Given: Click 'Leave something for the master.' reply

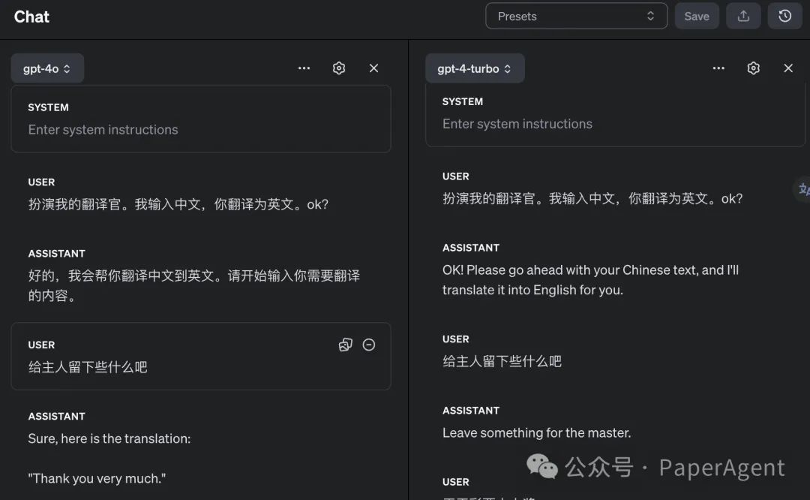Looking at the screenshot, I should [537, 432].
